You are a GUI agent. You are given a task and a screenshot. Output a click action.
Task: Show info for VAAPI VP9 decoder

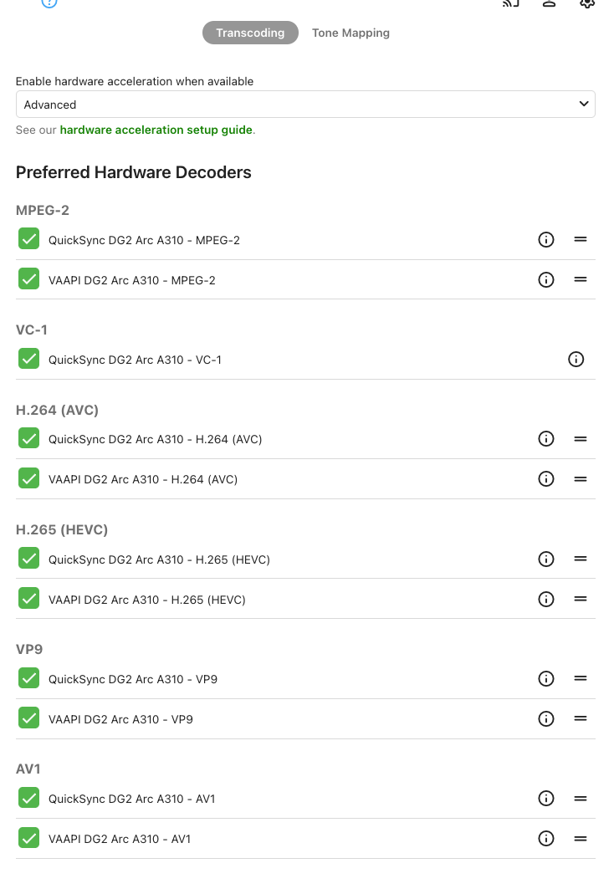pos(545,719)
